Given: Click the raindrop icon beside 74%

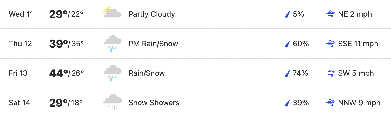Looking at the screenshot, I should coord(288,73).
